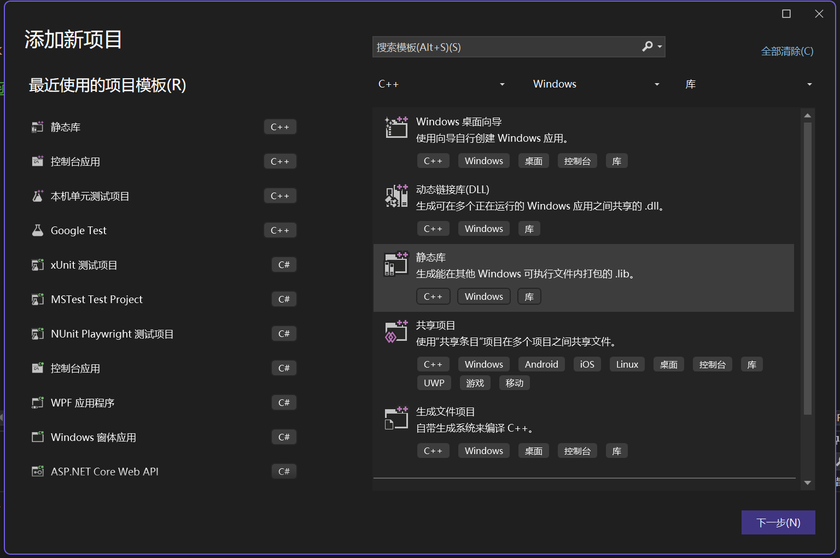Click the C++ tag of 静态库 in recent list
Viewport: 840px width, 558px height.
tap(280, 127)
